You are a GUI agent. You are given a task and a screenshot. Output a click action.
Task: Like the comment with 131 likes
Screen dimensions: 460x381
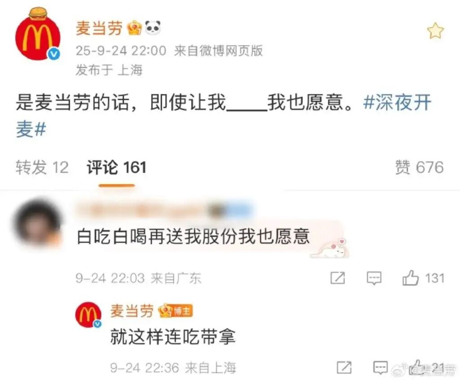pos(423,278)
